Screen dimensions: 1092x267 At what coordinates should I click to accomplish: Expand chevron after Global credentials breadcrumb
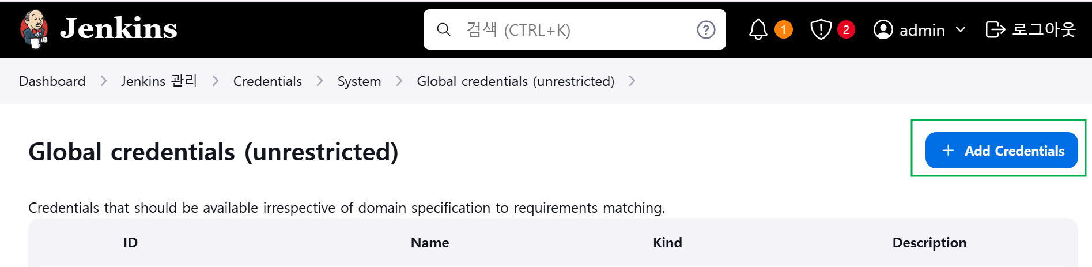coord(632,81)
